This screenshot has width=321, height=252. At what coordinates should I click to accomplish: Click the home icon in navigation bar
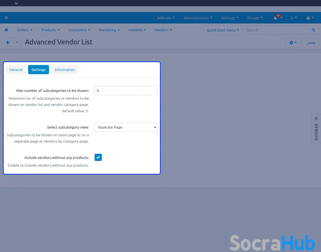tap(6, 30)
